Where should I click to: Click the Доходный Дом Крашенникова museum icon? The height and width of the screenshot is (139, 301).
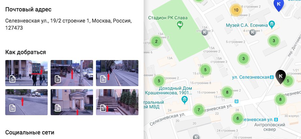184,100
